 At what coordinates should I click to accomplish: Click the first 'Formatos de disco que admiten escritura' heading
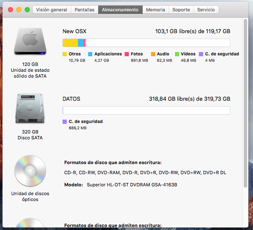(113, 162)
